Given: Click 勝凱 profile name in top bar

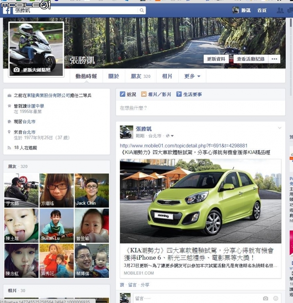Looking at the screenshot, I should (246, 10).
